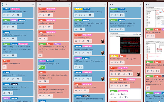Click Trello attachment icon on Feature Request by Dave Blevins

point(18,15)
